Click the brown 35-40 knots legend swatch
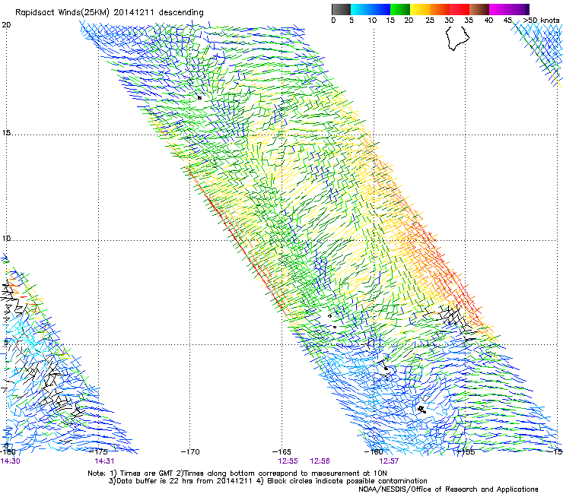 click(x=479, y=9)
